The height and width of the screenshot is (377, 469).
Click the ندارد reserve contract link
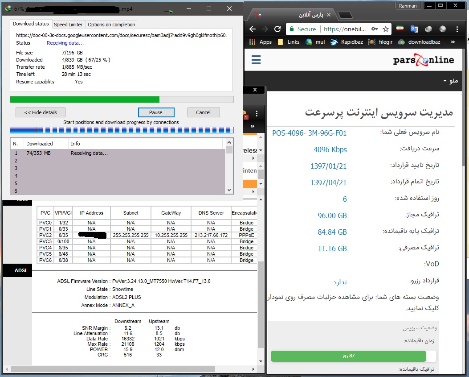point(340,282)
